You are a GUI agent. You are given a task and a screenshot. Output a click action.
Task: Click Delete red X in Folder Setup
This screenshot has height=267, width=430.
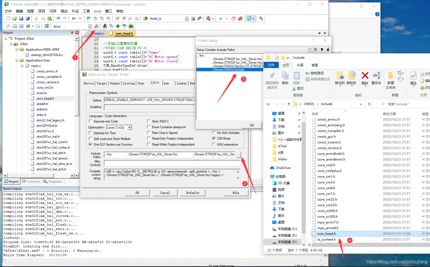click(x=316, y=50)
